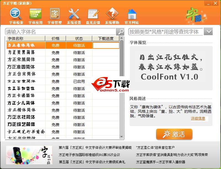Select the 方正楷体简体 font row
Screen dimensions: 221x169
click(63, 110)
